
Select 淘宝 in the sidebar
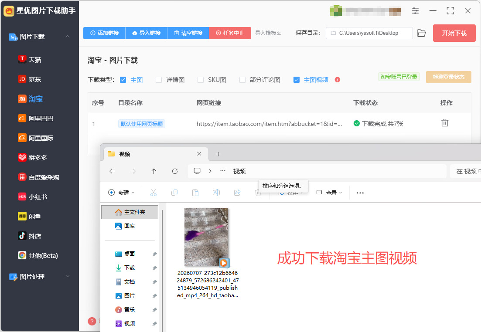(x=30, y=99)
